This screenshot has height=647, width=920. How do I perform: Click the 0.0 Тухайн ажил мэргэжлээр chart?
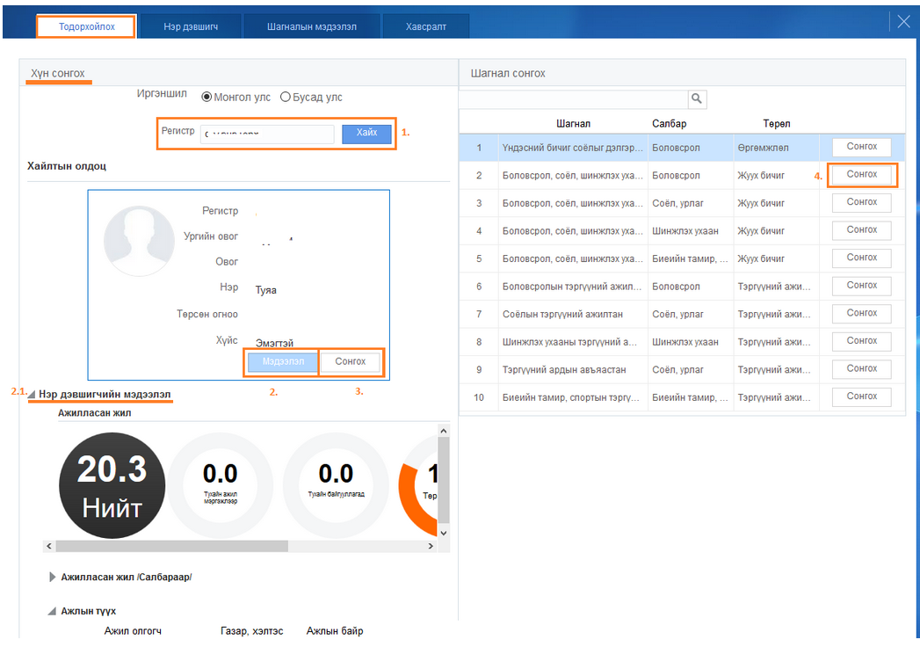(x=221, y=485)
